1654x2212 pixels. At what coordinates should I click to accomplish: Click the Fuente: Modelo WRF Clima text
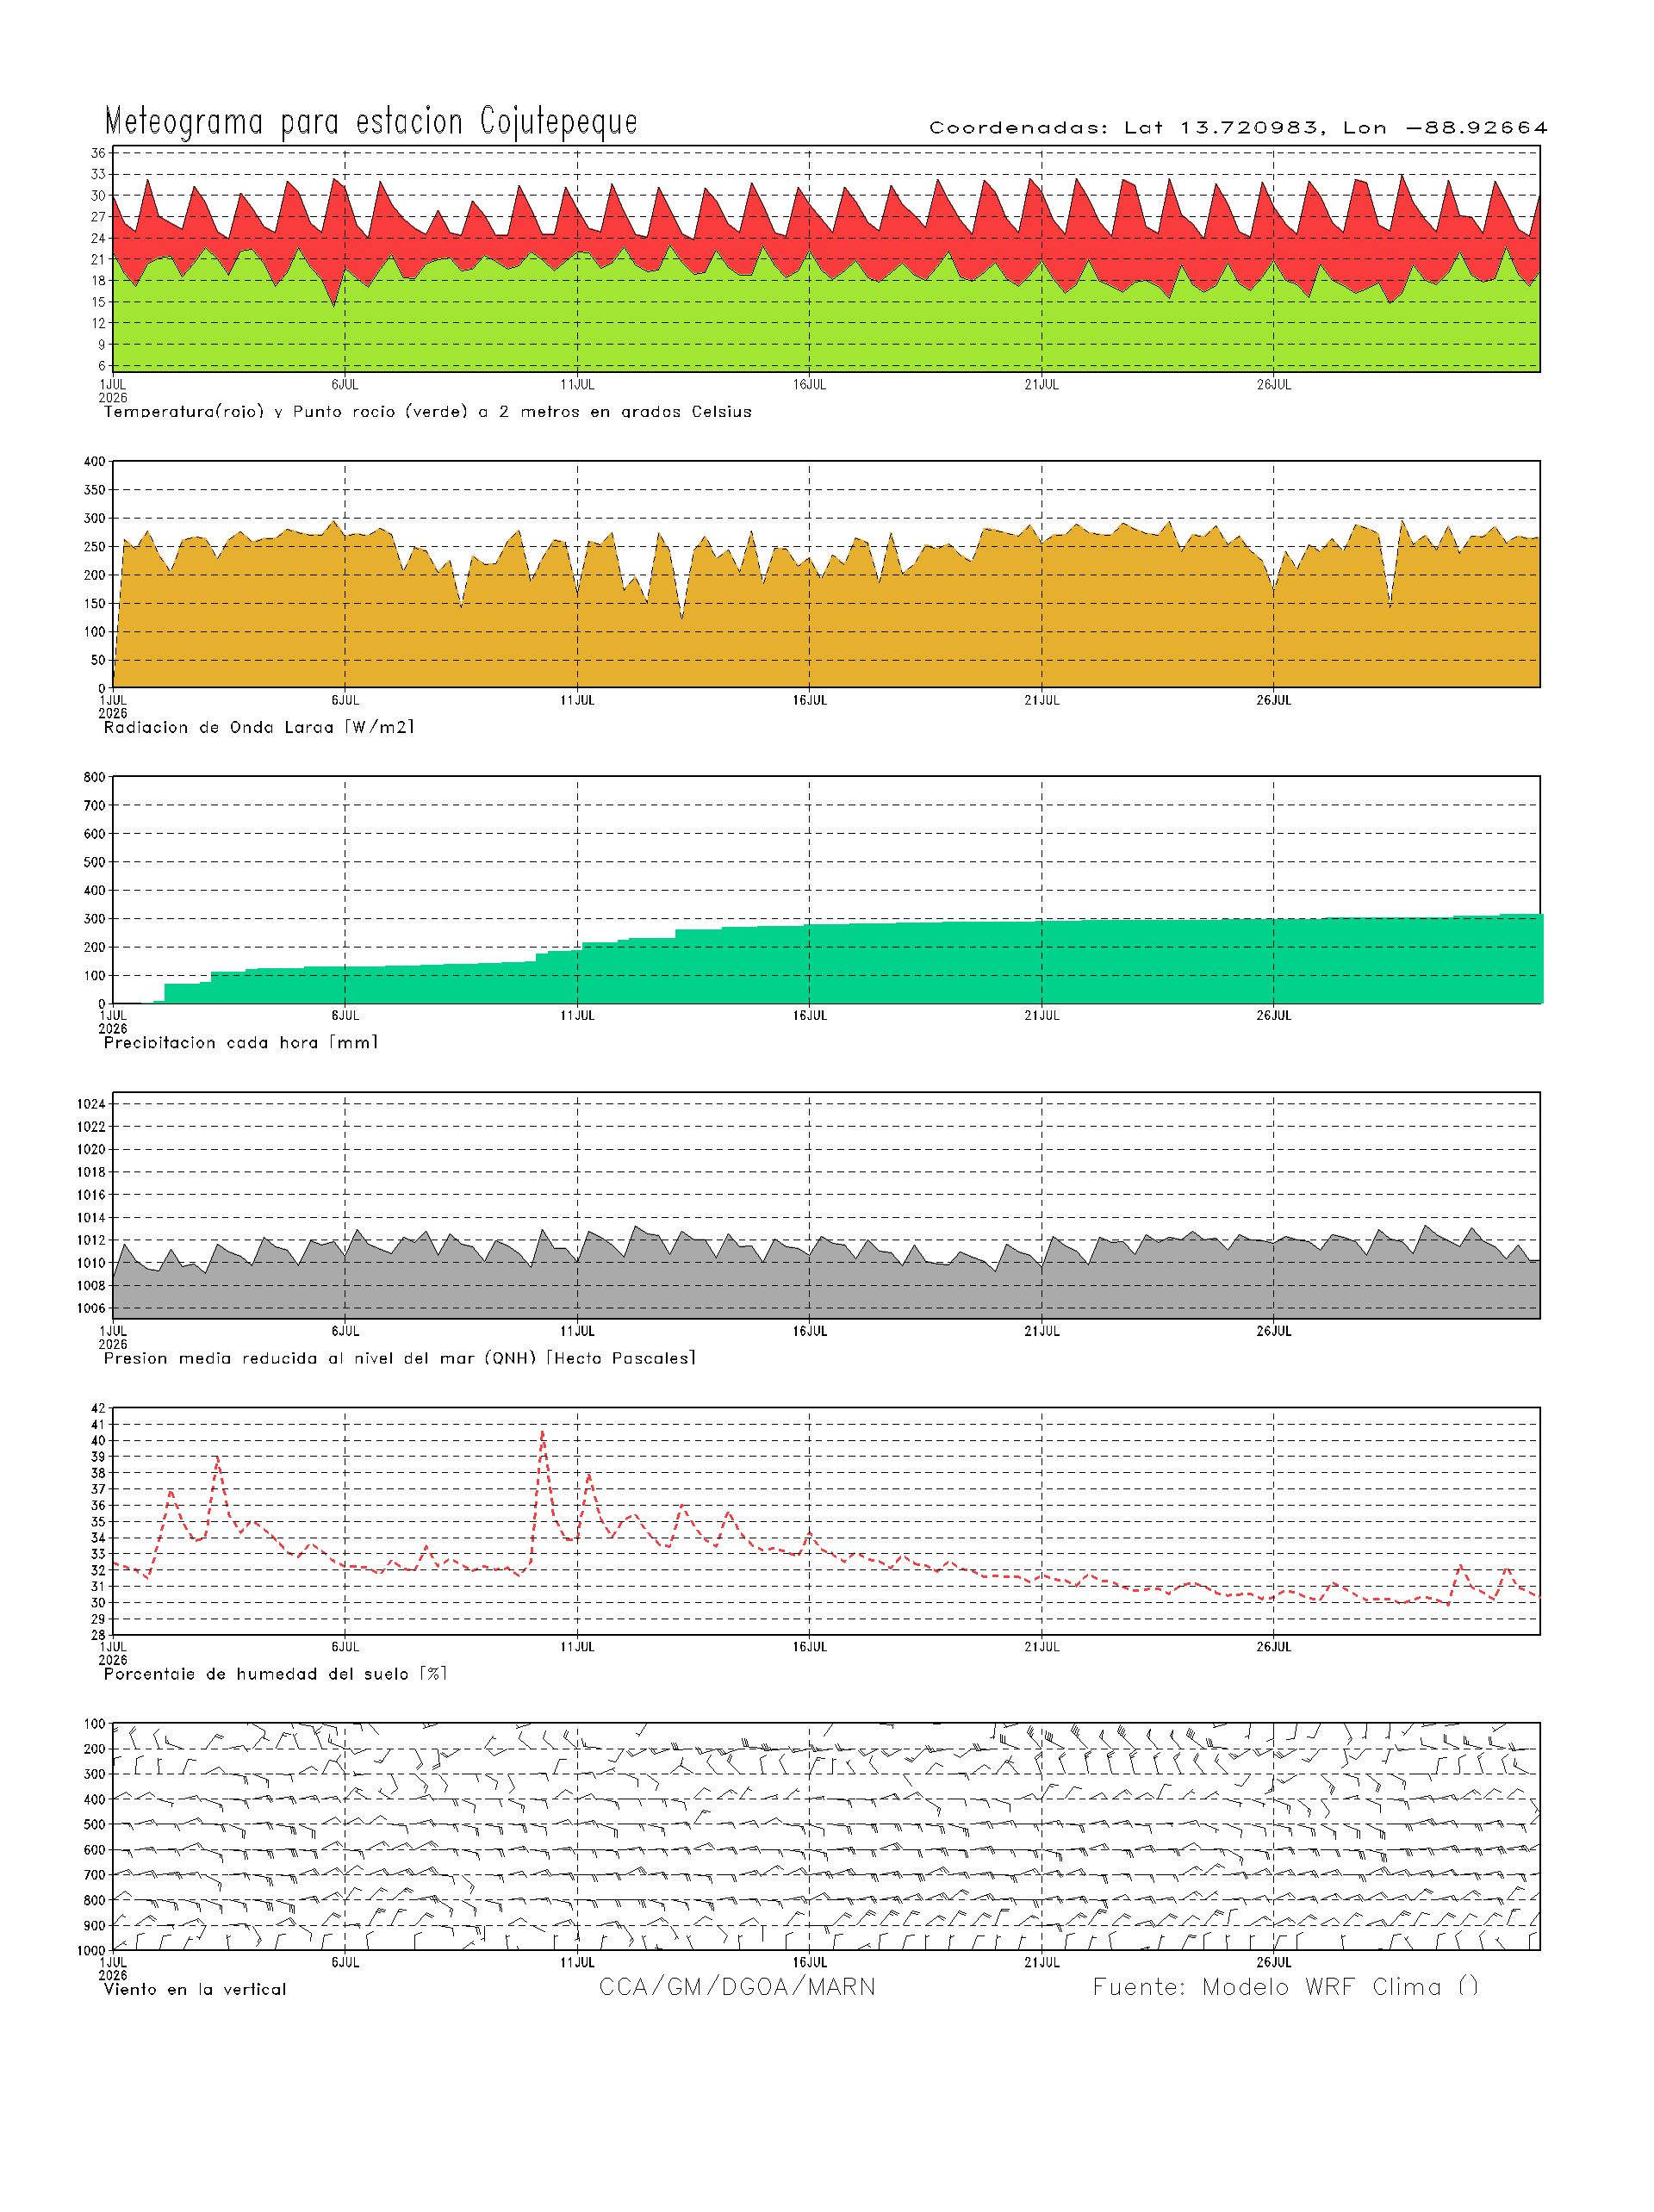[1285, 1987]
